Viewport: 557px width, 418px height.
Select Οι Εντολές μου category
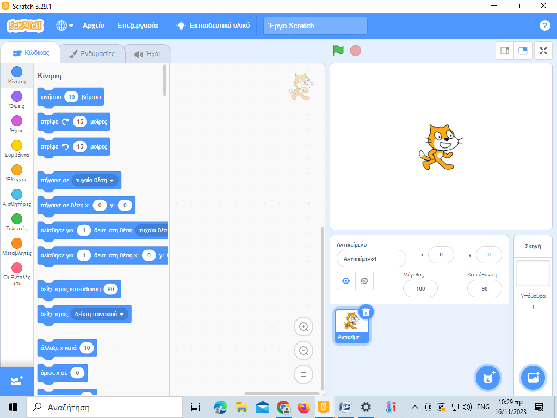pyautogui.click(x=17, y=274)
